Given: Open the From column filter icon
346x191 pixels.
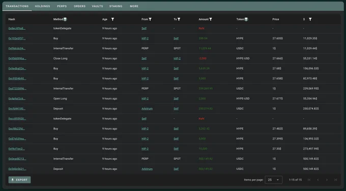Looking at the screenshot, I should click(150, 19).
